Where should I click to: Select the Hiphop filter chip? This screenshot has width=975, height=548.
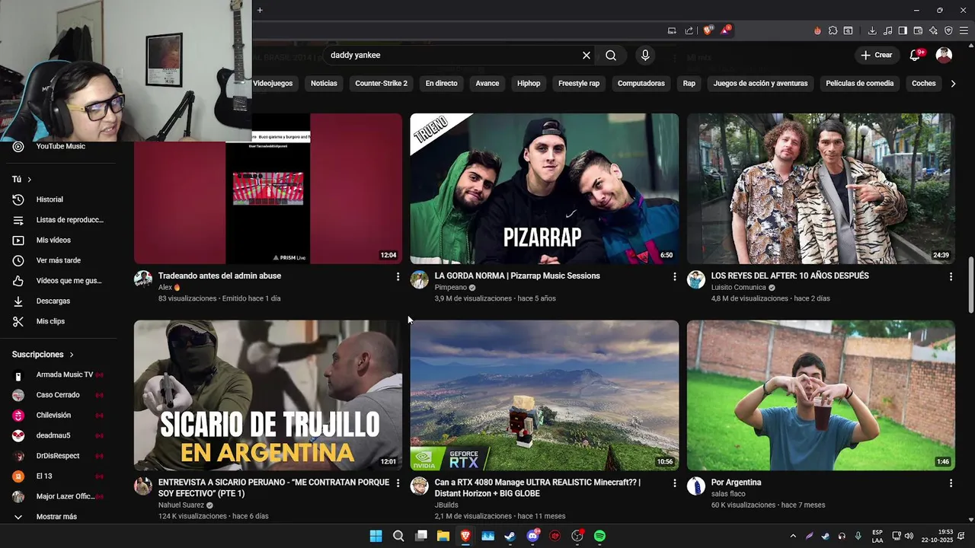tap(529, 83)
